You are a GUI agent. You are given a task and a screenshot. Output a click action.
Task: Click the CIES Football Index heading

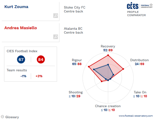(x=22, y=51)
